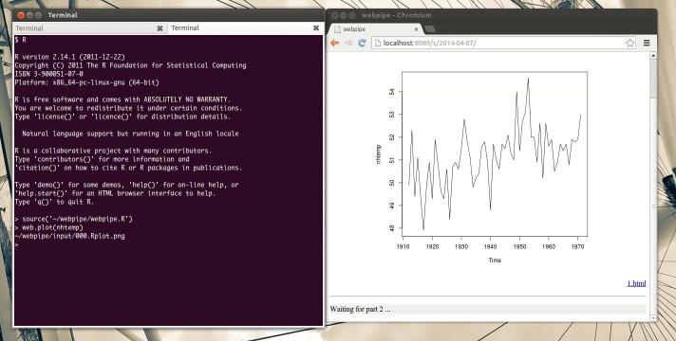The height and width of the screenshot is (341, 676).
Task: Click the 'webpipe - Chromium' title bar
Action: (x=492, y=15)
